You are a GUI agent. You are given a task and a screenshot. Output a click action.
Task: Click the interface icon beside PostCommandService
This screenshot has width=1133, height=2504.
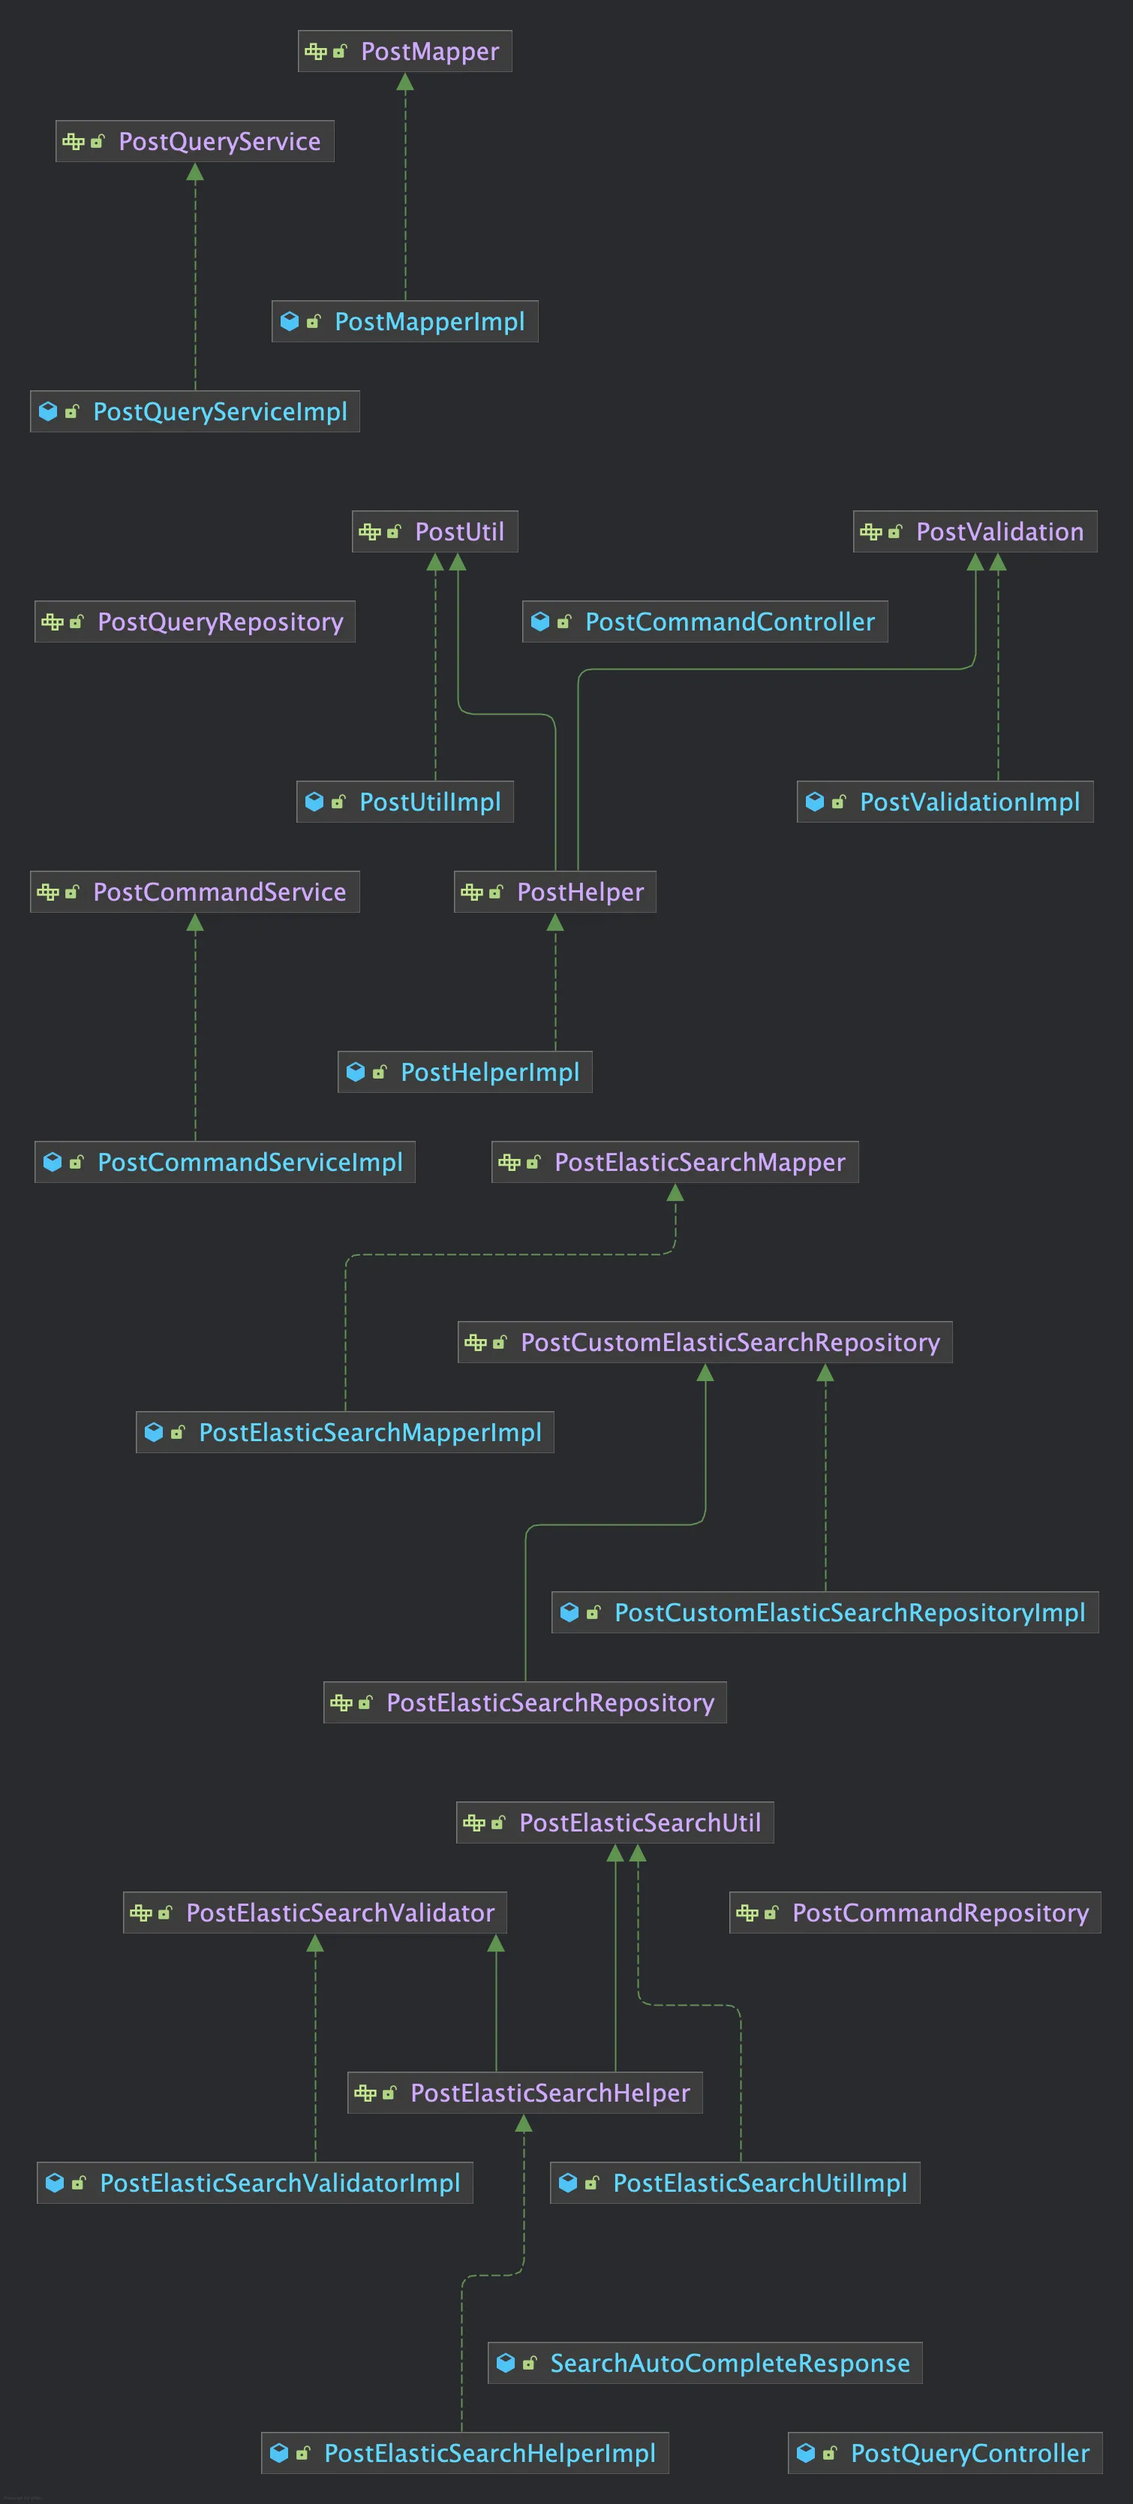47,892
